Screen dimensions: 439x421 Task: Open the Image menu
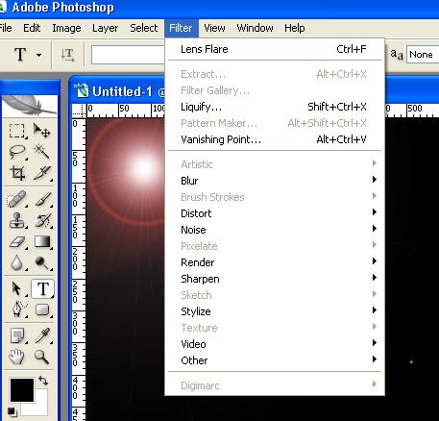[x=66, y=28]
